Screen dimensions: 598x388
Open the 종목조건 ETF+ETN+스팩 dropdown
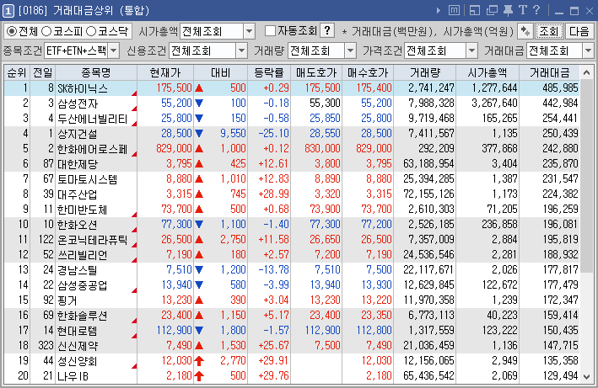click(x=113, y=50)
